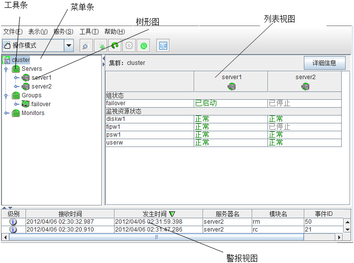
Task: Click the server2 icon in list header
Action: [305, 87]
